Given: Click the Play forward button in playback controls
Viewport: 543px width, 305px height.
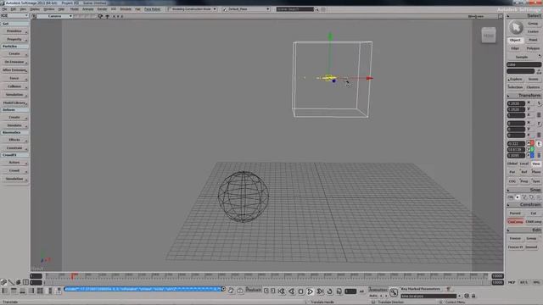Looking at the screenshot, I should [310, 291].
